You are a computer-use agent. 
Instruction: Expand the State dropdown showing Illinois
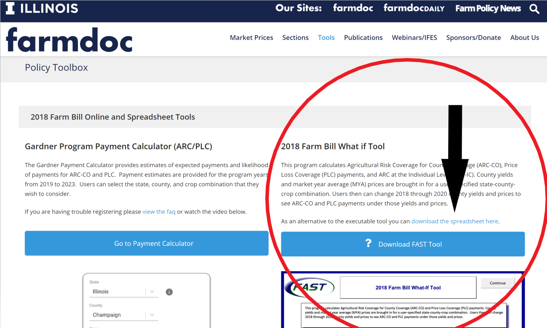[x=152, y=292]
